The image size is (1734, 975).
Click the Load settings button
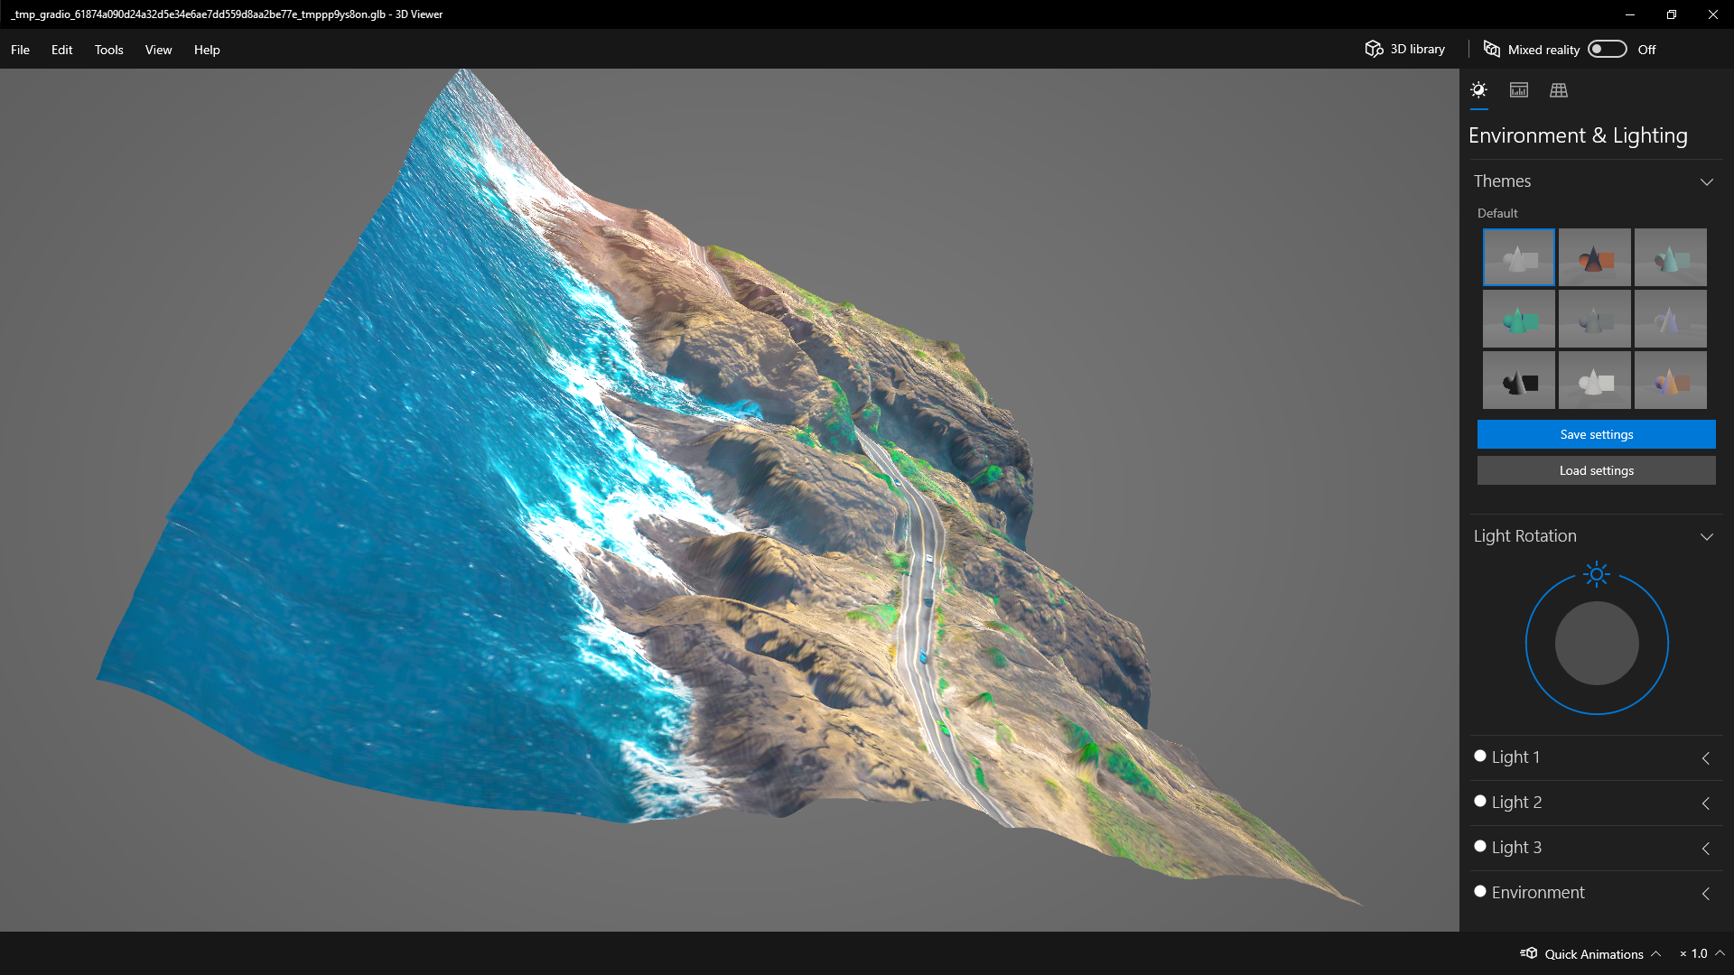click(x=1596, y=469)
